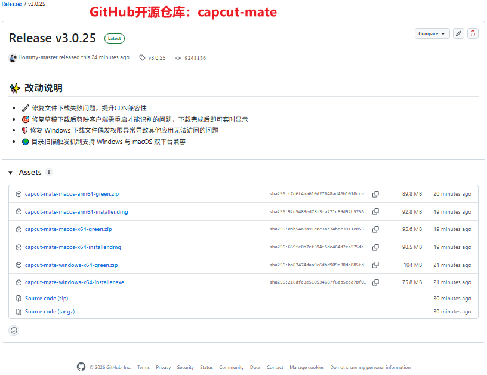Image resolution: width=487 pixels, height=375 pixels.
Task: Download capcut-mate-macos-arm64-green.zip
Action: pos(72,194)
